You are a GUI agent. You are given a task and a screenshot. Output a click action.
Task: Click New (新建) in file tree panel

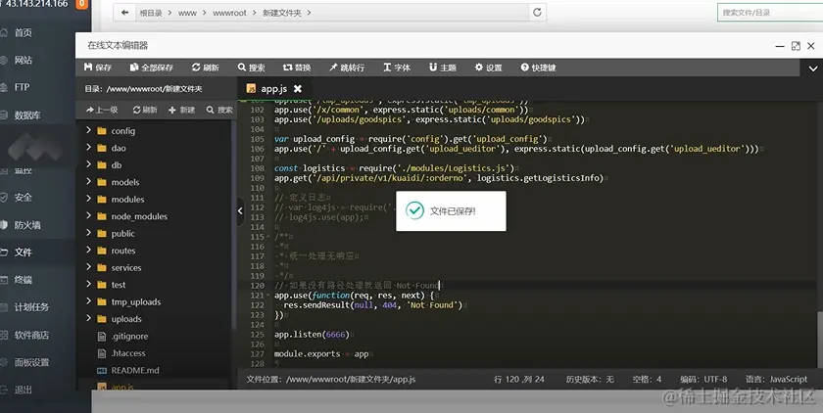point(181,110)
